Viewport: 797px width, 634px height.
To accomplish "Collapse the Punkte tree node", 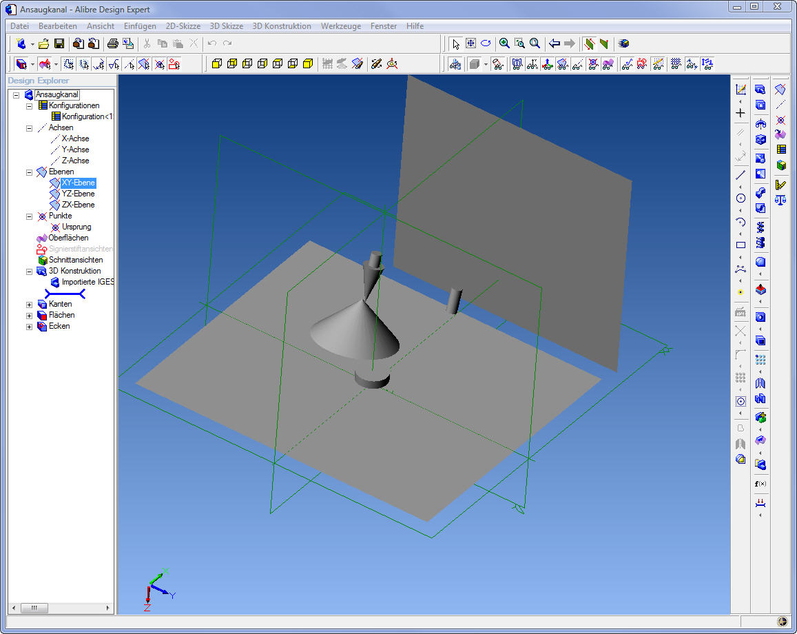I will click(x=30, y=216).
